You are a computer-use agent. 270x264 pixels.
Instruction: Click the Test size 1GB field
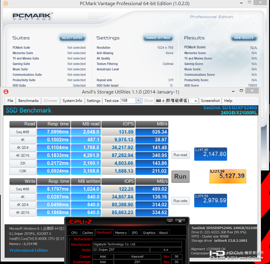click(128, 100)
